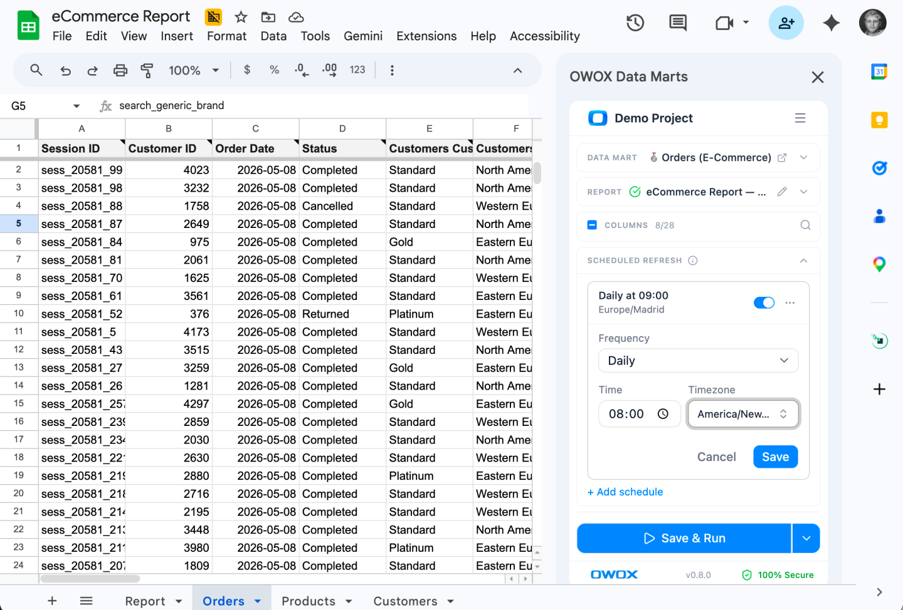
Task: Activate the paint format tool
Action: click(x=147, y=70)
